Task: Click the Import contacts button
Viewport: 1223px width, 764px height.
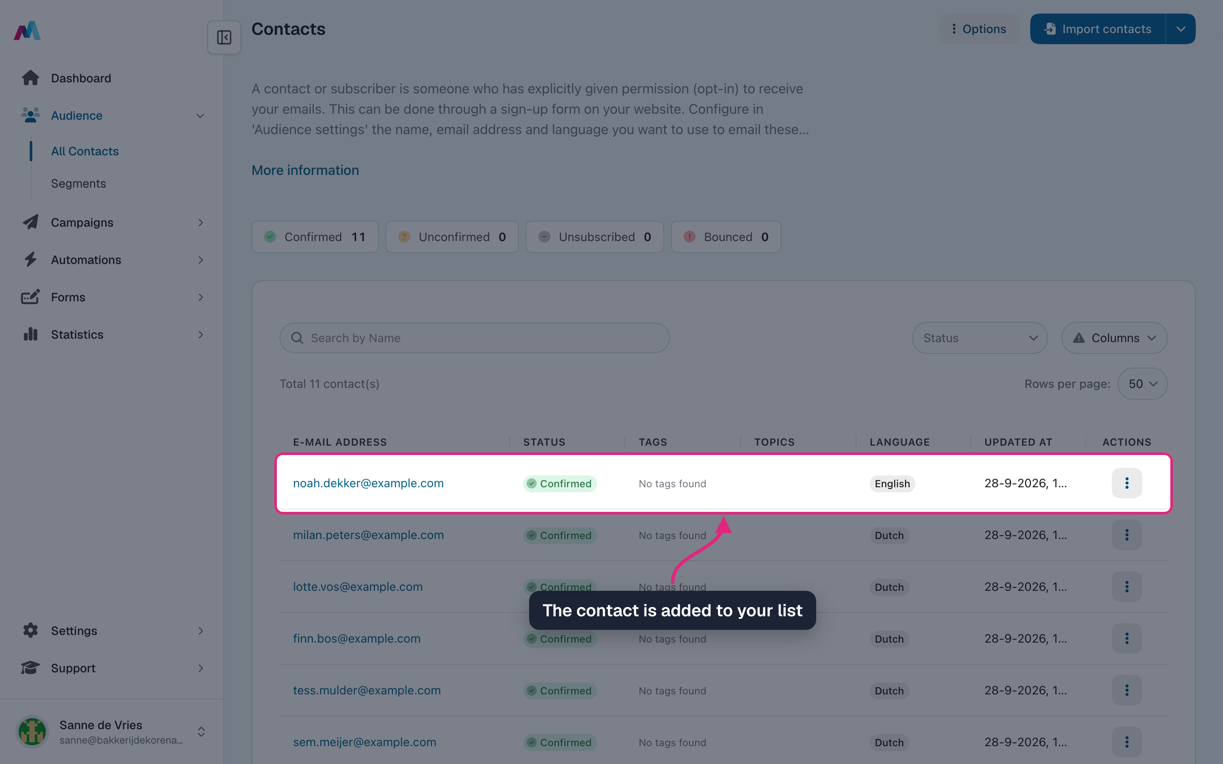Action: [x=1098, y=29]
